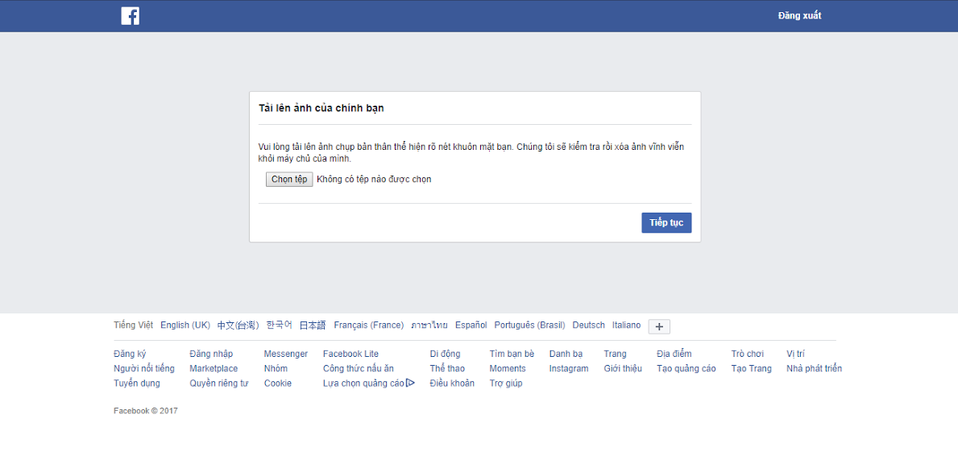The height and width of the screenshot is (456, 958).
Task: Switch language to 日本語
Action: (313, 325)
